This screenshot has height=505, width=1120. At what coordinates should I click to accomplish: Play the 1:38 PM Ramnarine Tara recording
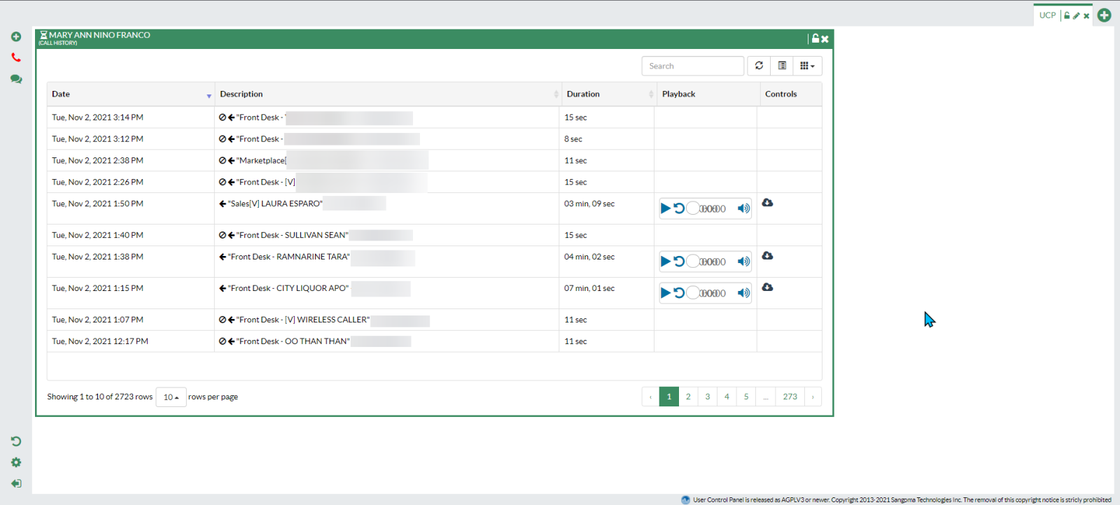click(666, 262)
